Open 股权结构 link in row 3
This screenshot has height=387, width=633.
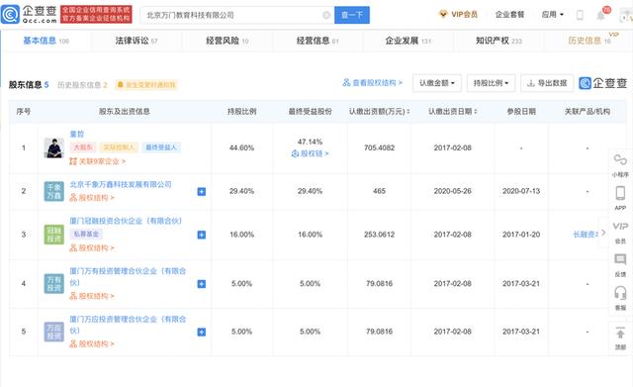(92, 248)
